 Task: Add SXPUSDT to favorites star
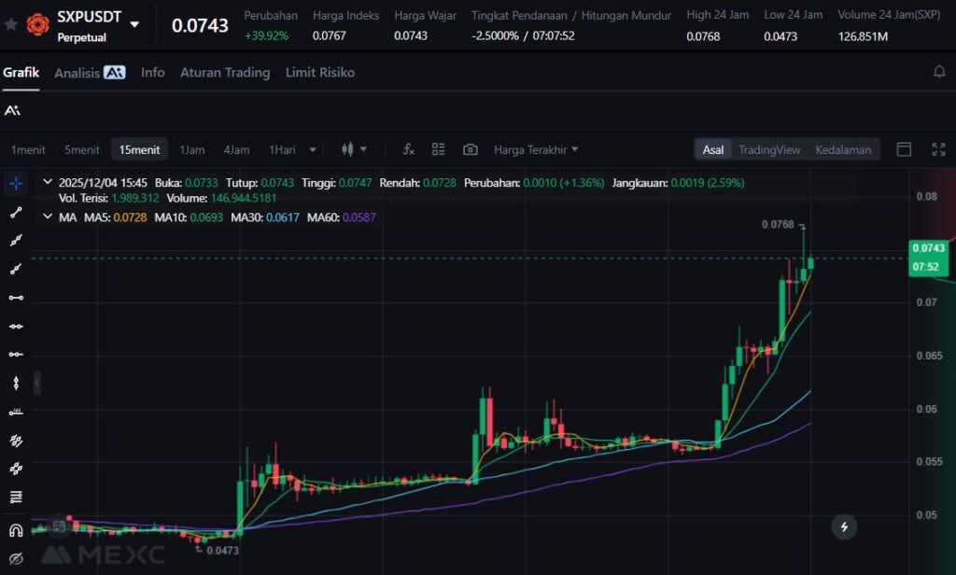pyautogui.click(x=10, y=24)
